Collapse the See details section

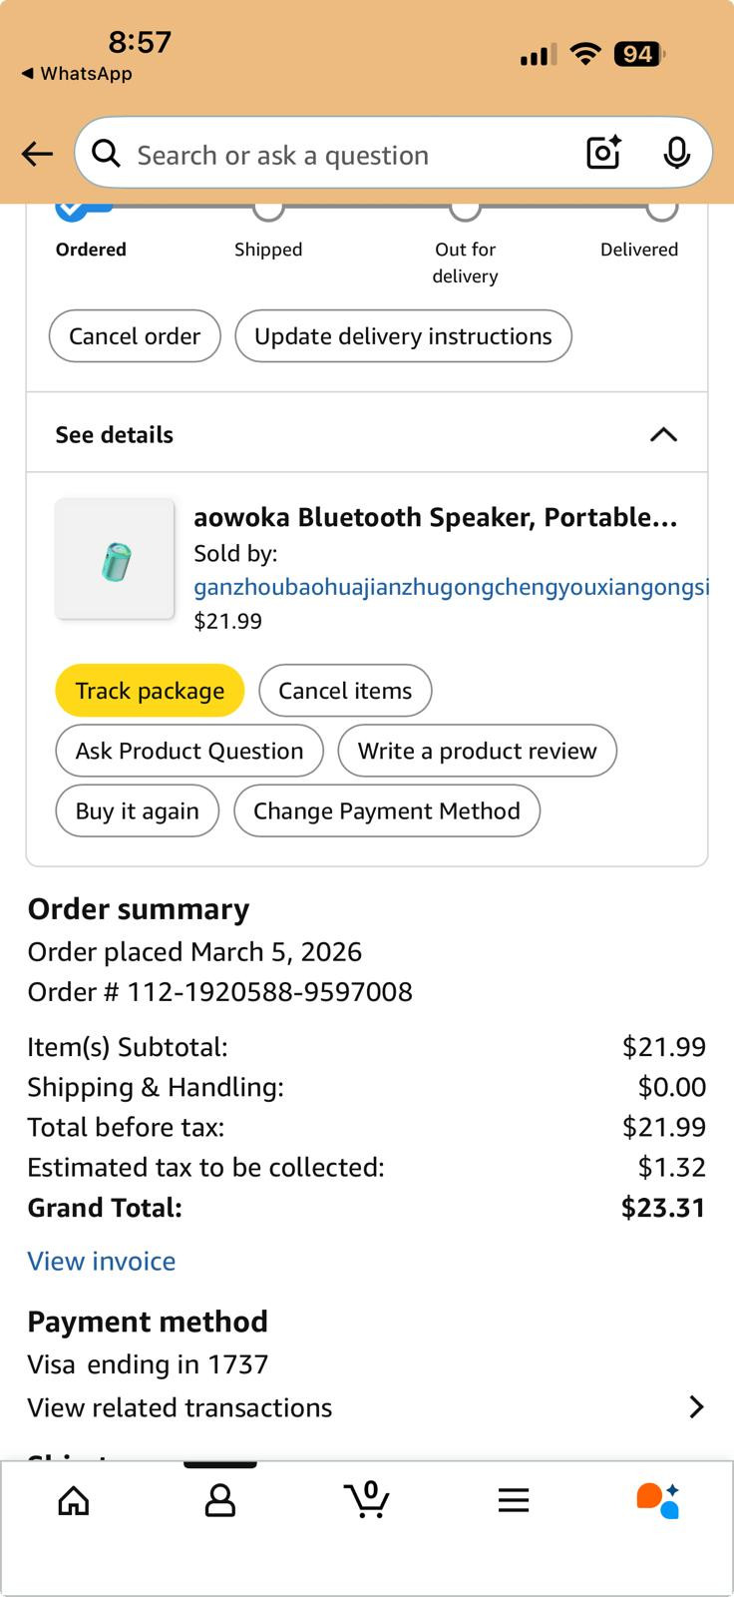coord(663,434)
